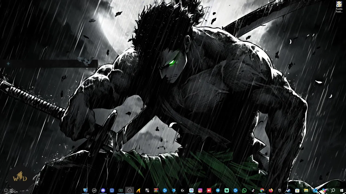Switch to the OBS Studio taskbar icon
The image size is (346, 194).
[x=129, y=190]
